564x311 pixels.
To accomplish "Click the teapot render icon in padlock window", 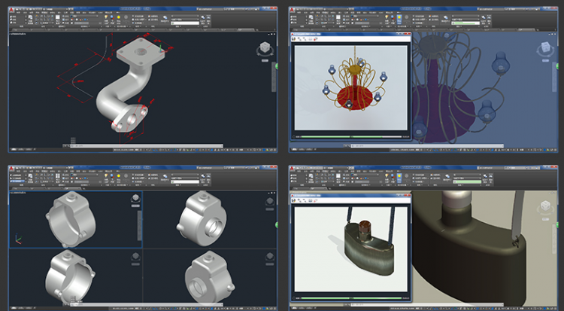I will pos(446,176).
